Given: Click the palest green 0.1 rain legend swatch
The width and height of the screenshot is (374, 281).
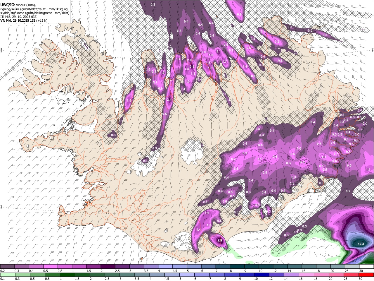Looking at the screenshot, I should 8,275.
